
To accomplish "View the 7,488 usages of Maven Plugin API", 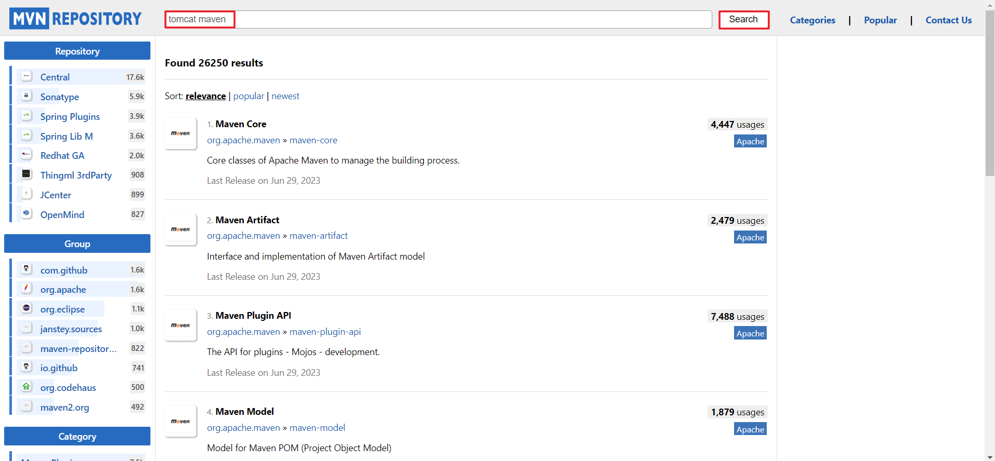I will click(737, 317).
